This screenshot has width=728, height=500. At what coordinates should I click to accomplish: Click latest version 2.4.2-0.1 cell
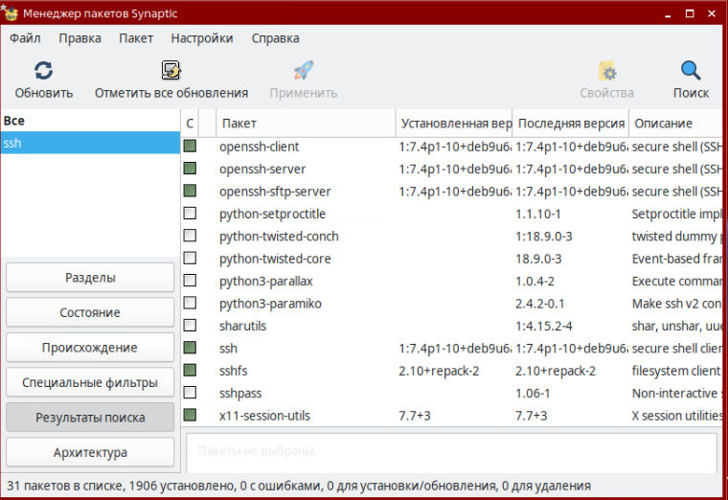tap(540, 304)
